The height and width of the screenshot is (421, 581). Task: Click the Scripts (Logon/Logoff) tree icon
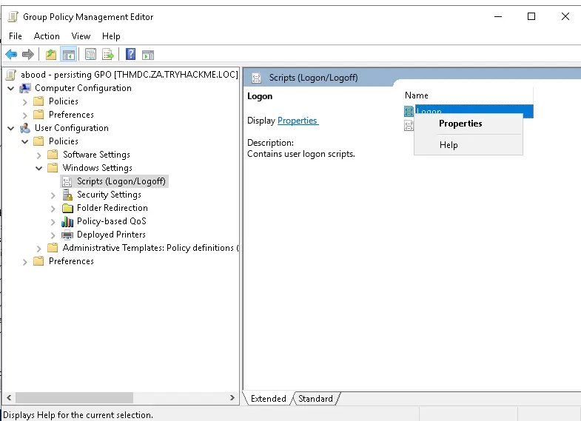[x=67, y=181]
